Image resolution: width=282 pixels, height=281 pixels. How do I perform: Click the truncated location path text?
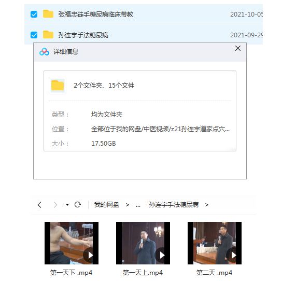[160, 129]
